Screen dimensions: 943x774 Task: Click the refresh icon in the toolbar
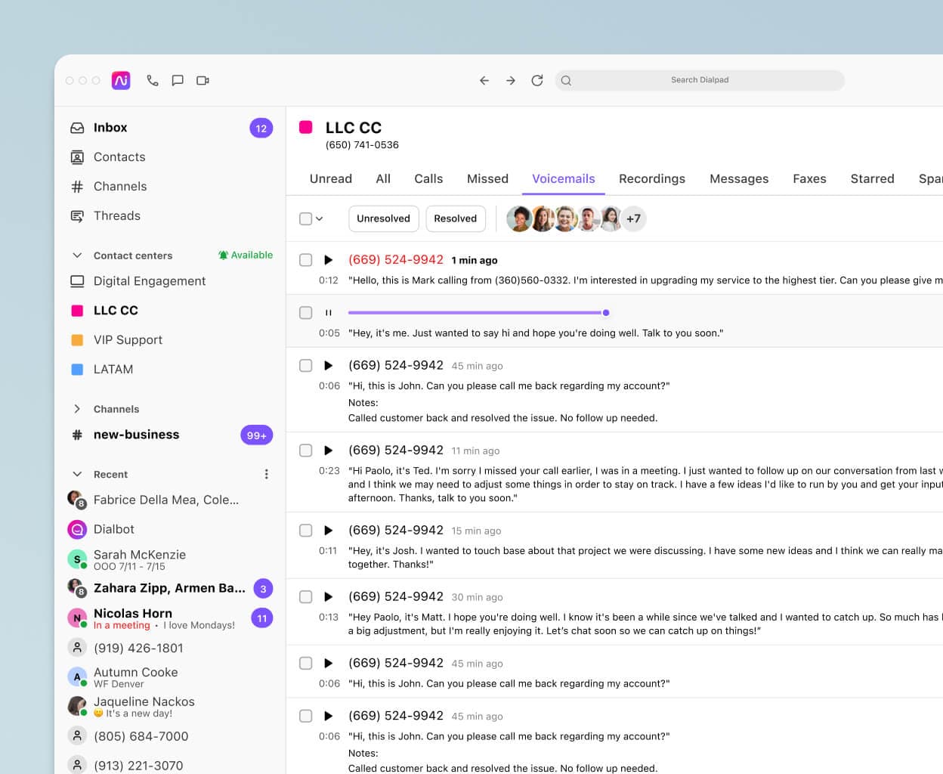pos(537,80)
